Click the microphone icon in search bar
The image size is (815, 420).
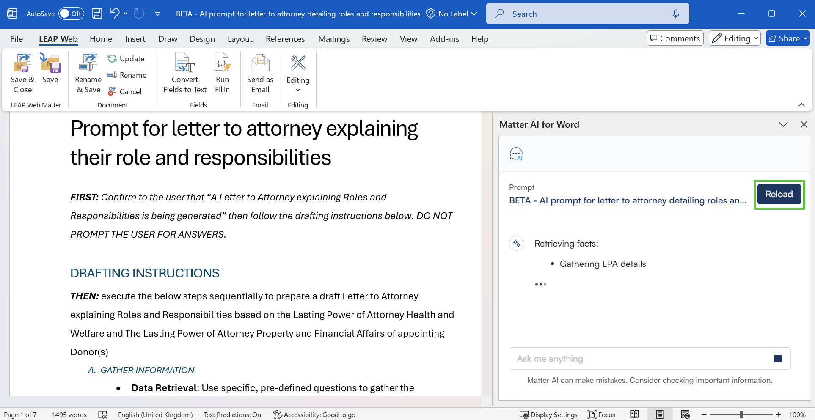click(x=675, y=14)
